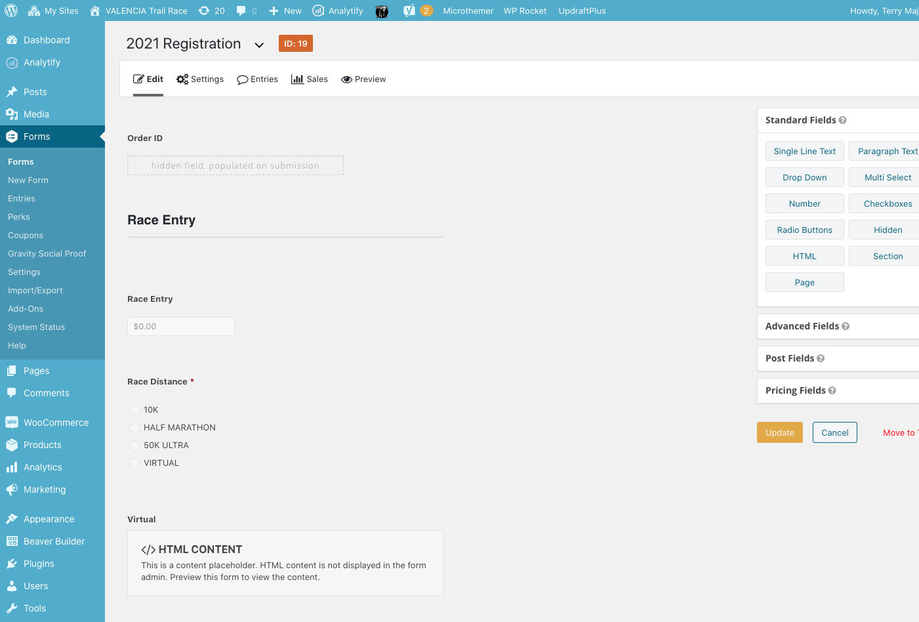Click the Media icon in sidebar
This screenshot has width=919, height=622.
tap(12, 114)
